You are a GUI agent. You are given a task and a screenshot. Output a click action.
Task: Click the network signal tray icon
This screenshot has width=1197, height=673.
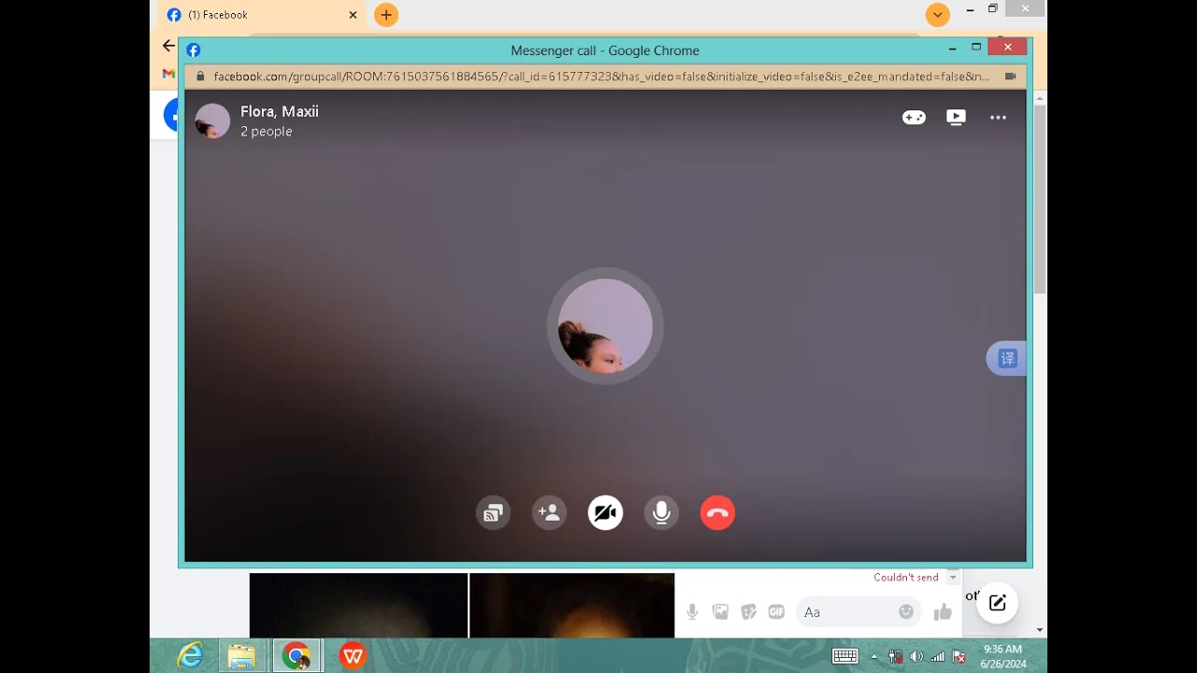[x=937, y=656]
